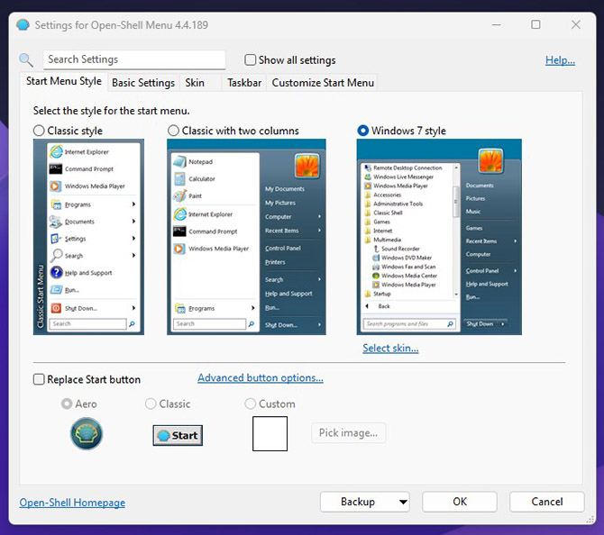This screenshot has height=535, width=604.
Task: Click the Help... link
Action: pyautogui.click(x=560, y=60)
